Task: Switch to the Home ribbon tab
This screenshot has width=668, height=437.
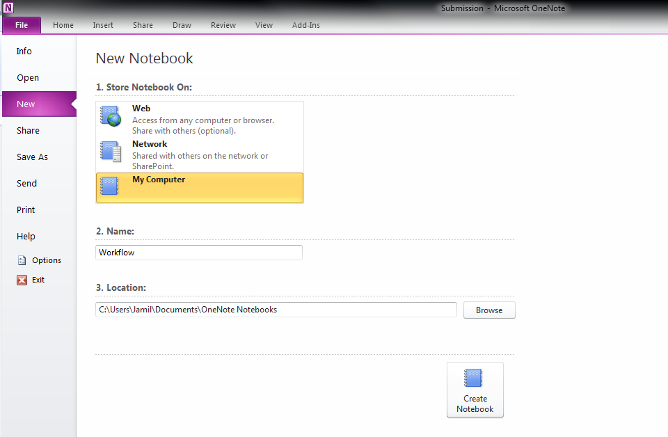Action: coord(63,25)
